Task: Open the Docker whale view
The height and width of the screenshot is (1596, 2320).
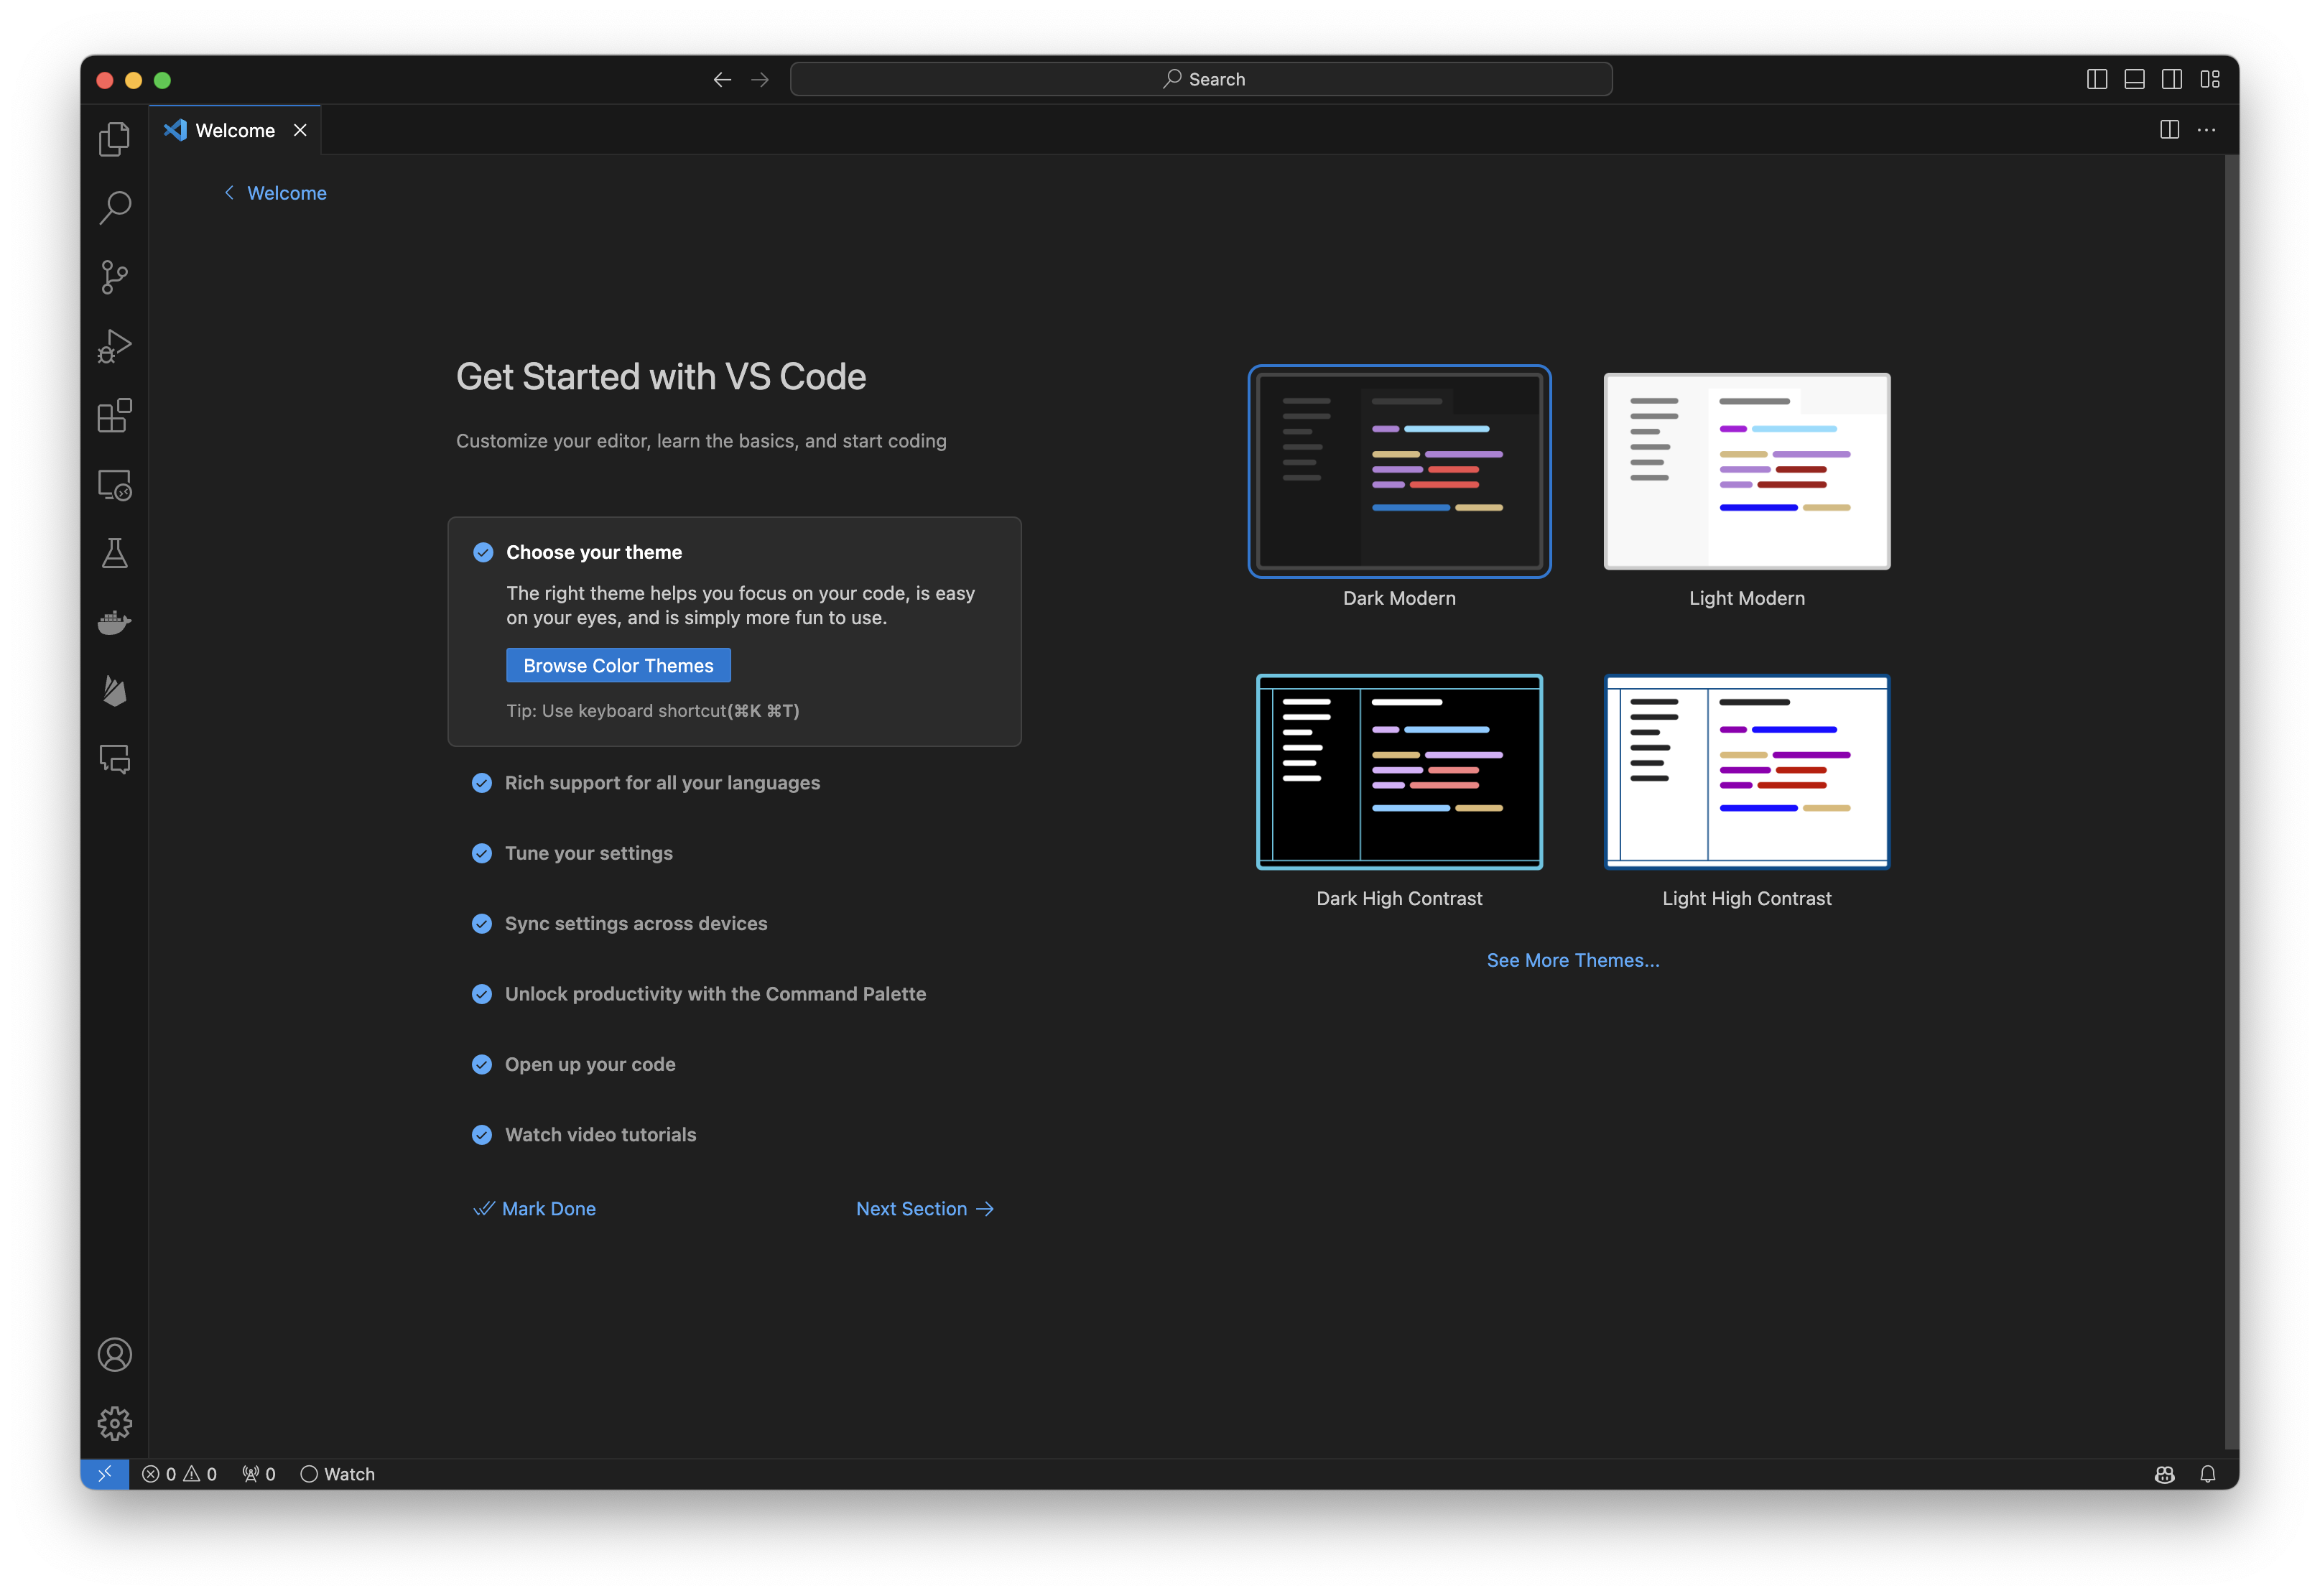Action: tap(114, 622)
